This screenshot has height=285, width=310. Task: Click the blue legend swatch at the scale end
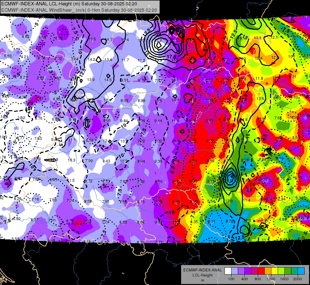point(301,271)
